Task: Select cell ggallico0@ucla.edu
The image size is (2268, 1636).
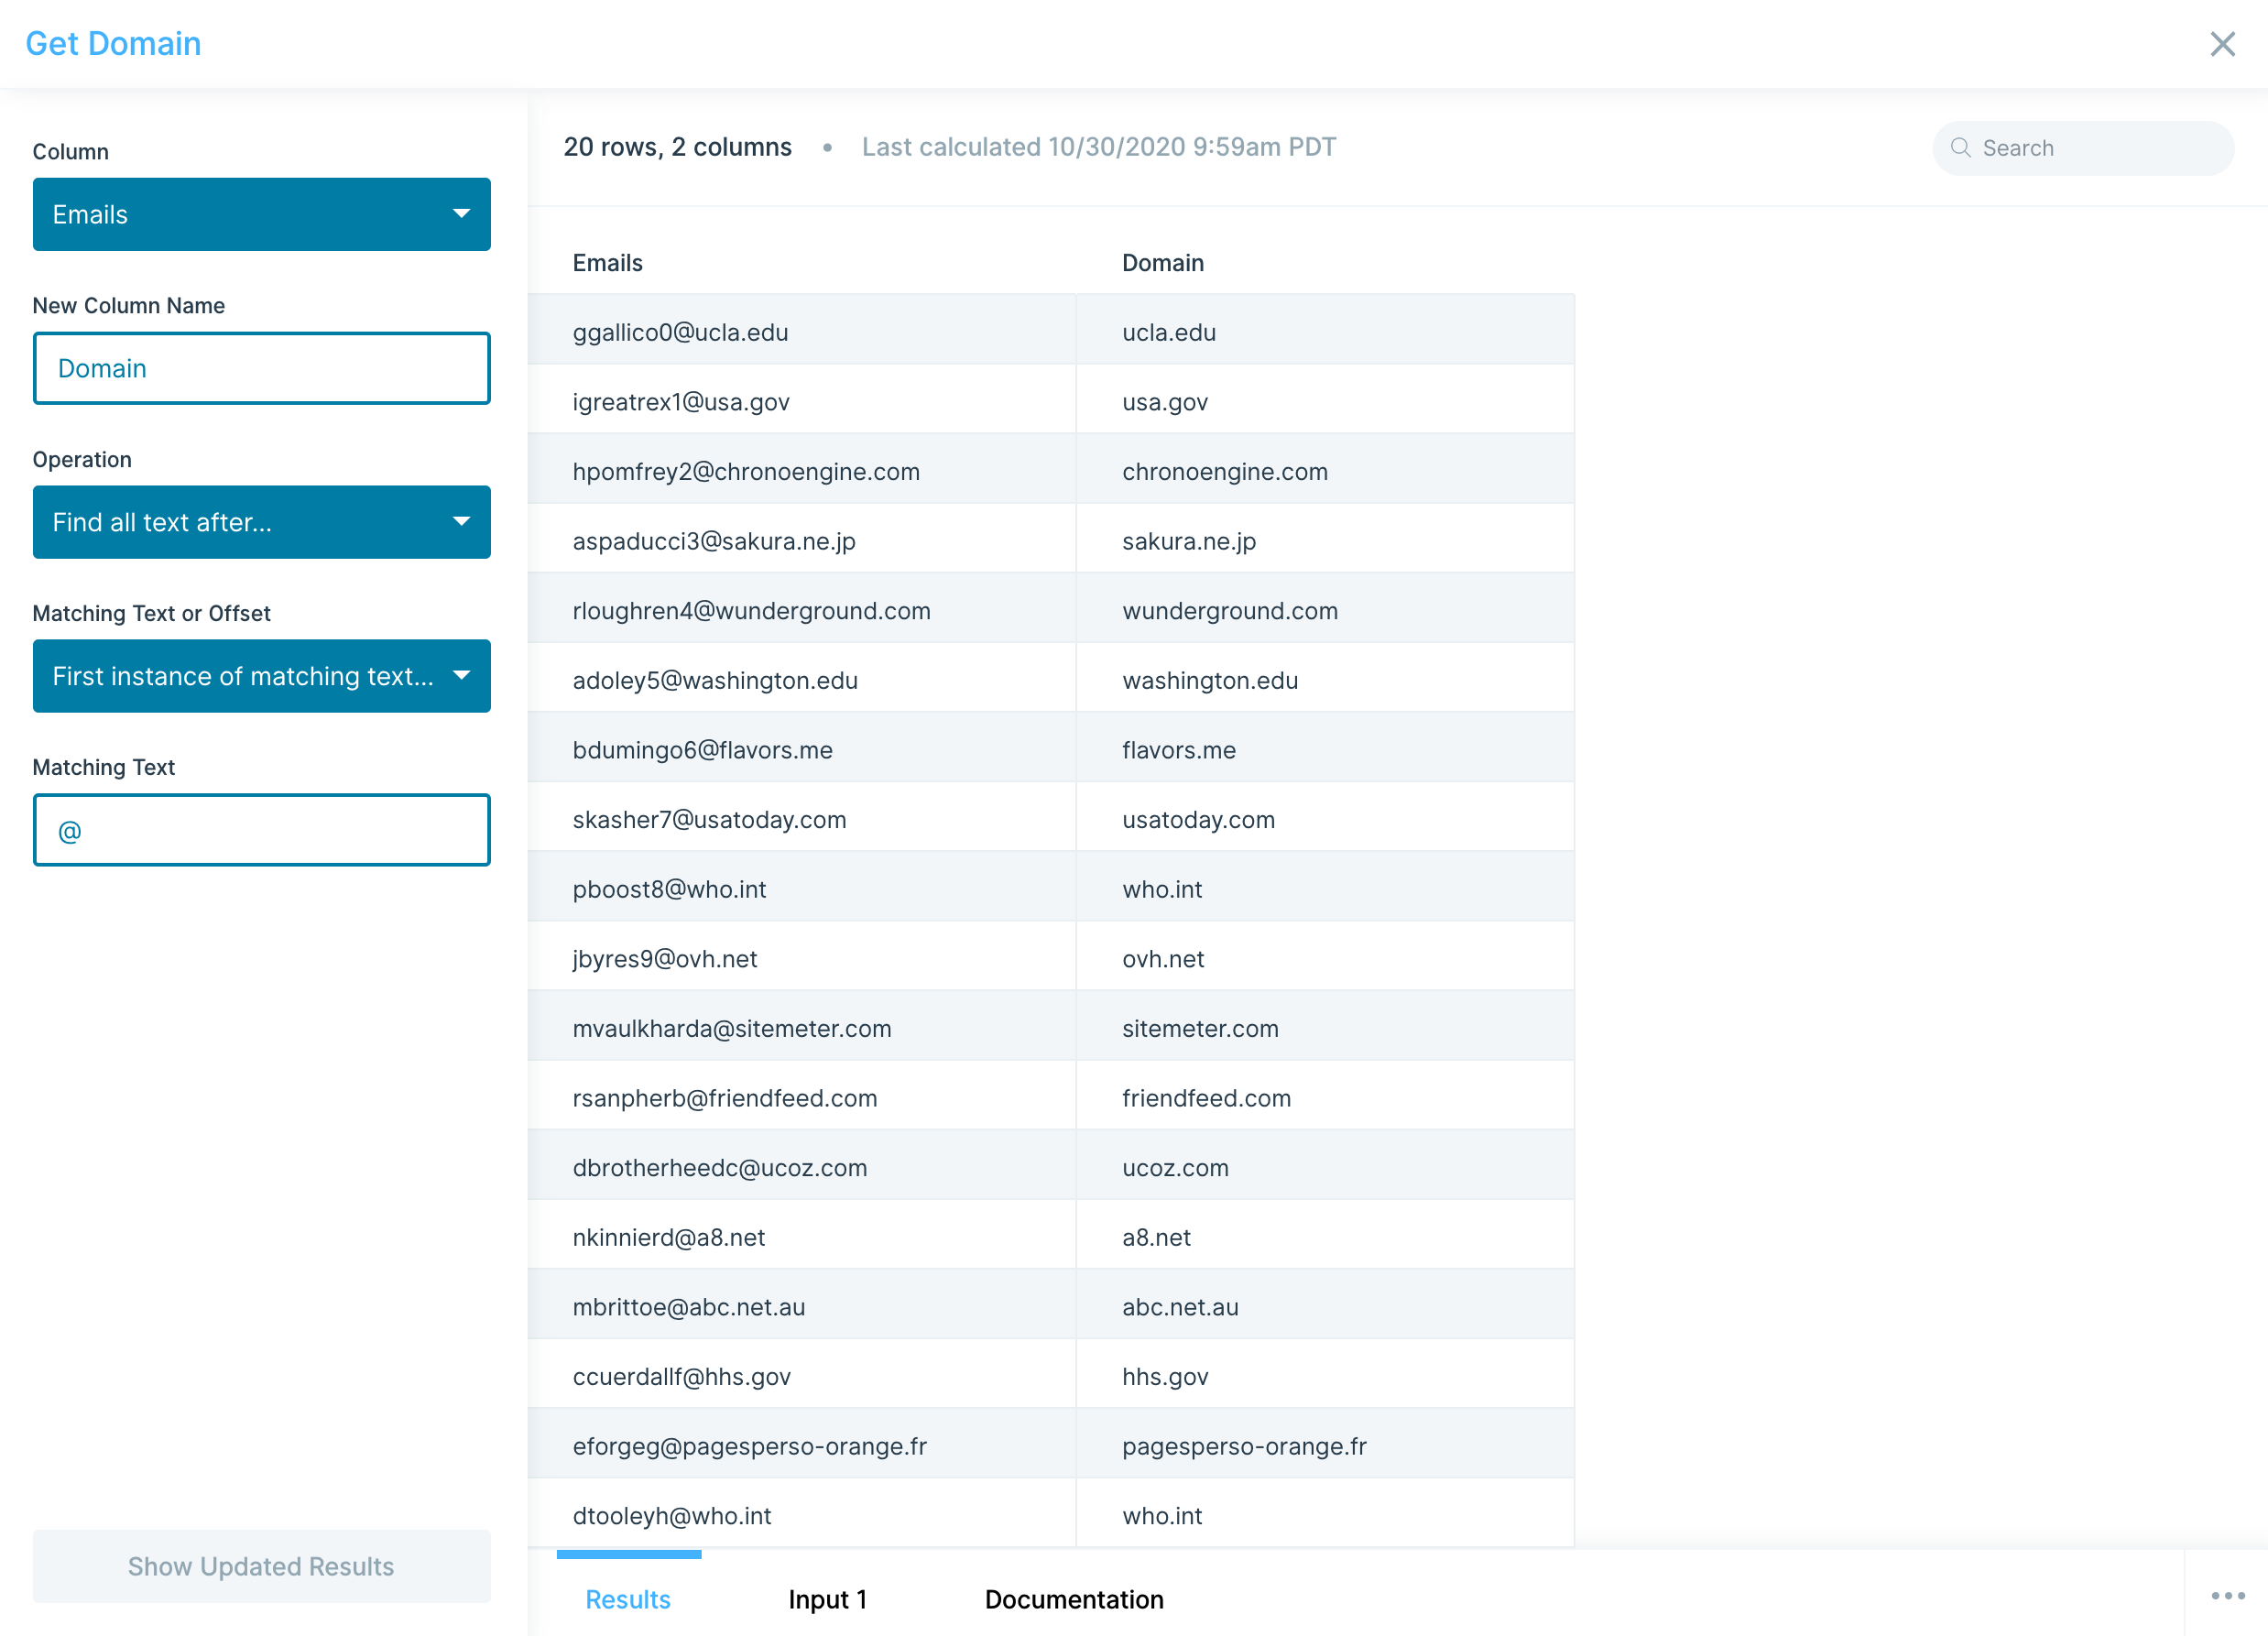Action: [x=802, y=331]
